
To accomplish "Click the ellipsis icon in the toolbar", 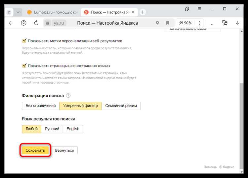I will [212, 24].
